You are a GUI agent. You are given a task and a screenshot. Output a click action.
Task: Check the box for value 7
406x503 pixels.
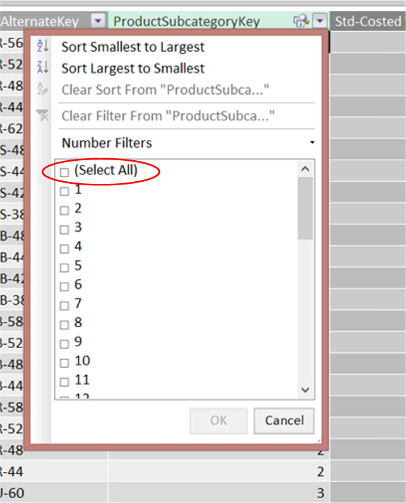(x=65, y=305)
